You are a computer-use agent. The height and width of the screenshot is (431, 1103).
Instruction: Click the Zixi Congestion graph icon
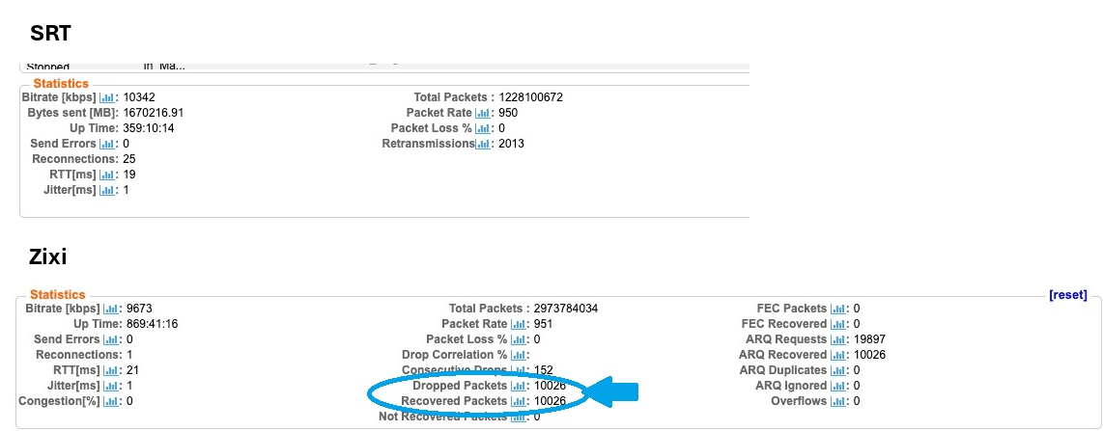pos(109,401)
